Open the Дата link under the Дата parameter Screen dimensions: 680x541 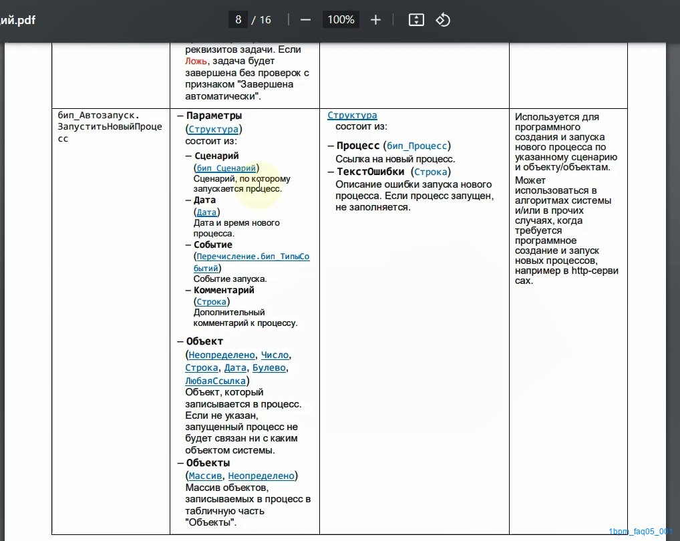(x=206, y=212)
